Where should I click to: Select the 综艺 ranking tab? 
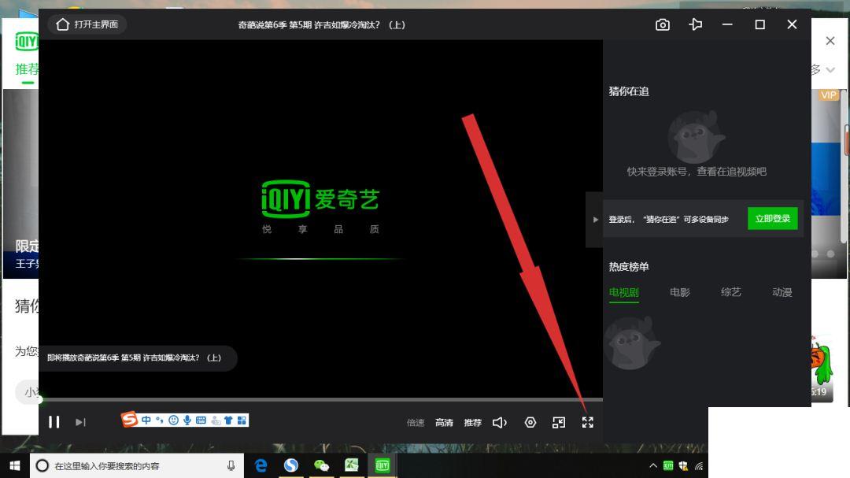click(x=730, y=292)
